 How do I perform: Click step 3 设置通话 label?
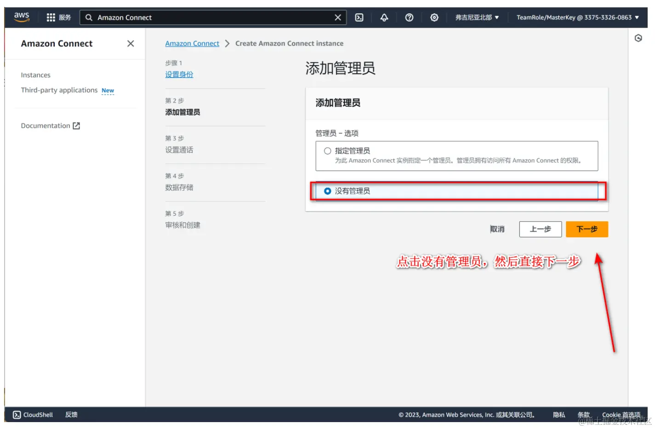179,150
